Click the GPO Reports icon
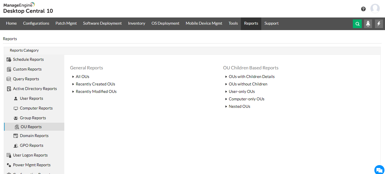Viewport: 385px width, 174px height. pyautogui.click(x=16, y=146)
